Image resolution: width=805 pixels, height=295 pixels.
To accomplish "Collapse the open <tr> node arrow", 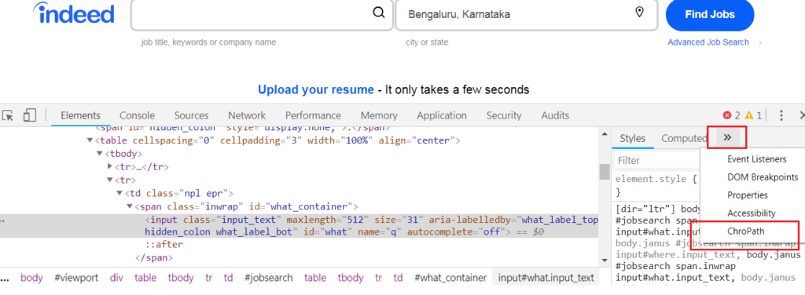I will (110, 180).
